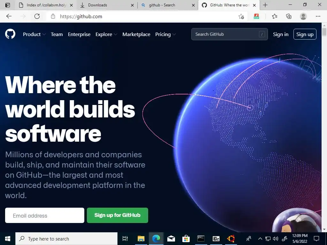Open the Command Prompt taskbar icon
The height and width of the screenshot is (245, 327).
pyautogui.click(x=201, y=239)
